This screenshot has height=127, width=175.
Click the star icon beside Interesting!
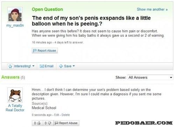(10, 66)
